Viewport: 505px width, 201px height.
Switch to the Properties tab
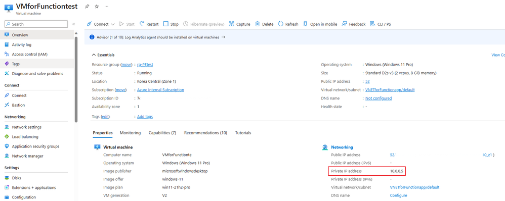[x=103, y=133]
